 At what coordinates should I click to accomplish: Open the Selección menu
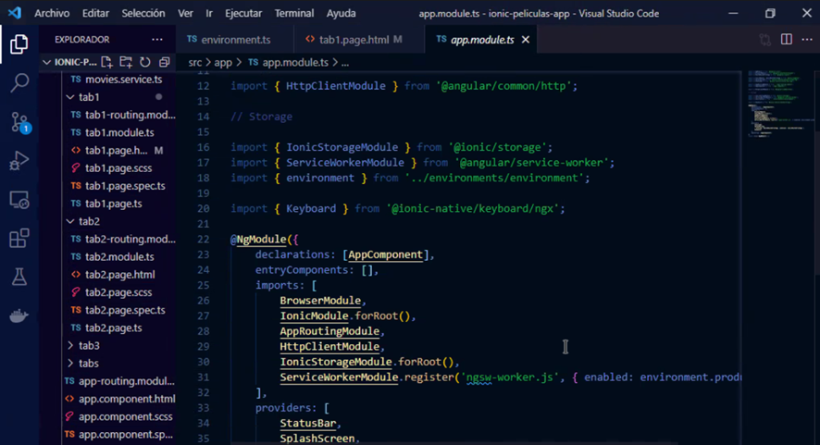(x=143, y=13)
